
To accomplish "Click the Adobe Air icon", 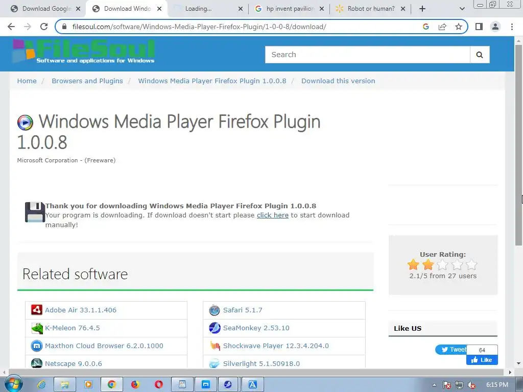I will click(x=37, y=310).
